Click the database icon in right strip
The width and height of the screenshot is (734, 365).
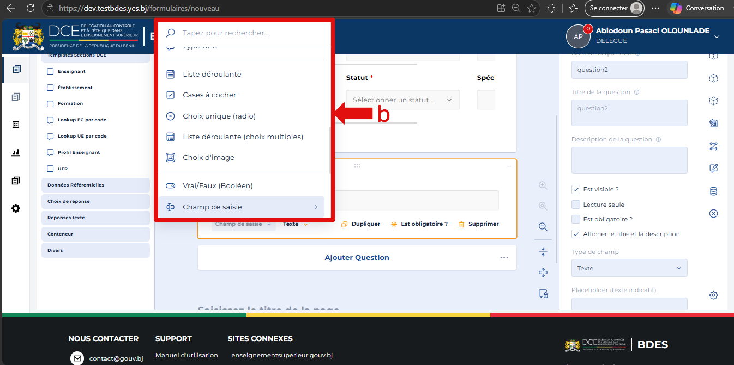point(713,191)
